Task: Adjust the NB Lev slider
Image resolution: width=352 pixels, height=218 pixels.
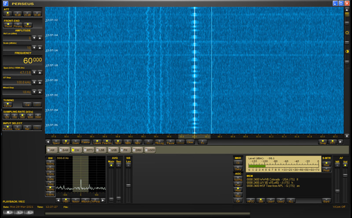Action: (128, 186)
